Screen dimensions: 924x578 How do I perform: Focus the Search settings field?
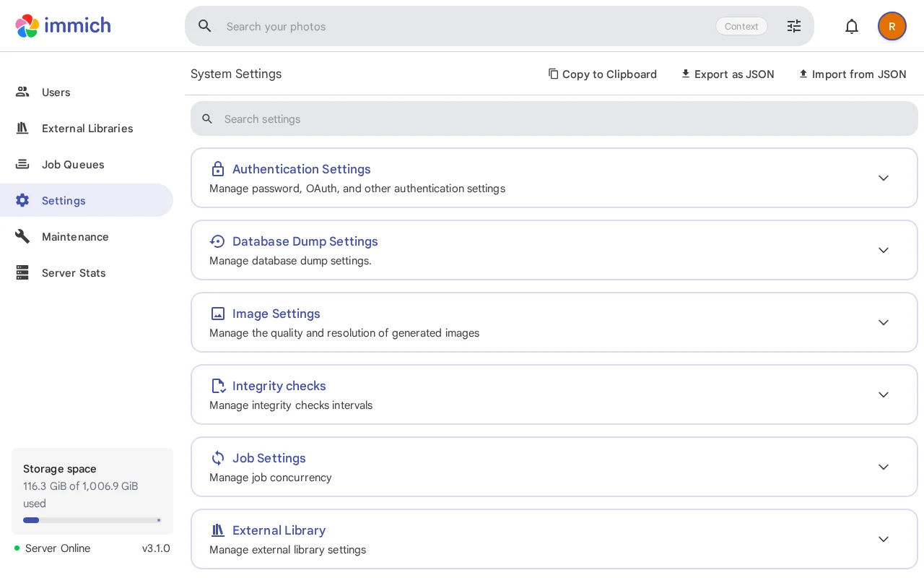pyautogui.click(x=554, y=118)
